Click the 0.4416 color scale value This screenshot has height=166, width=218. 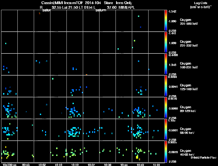click(172, 99)
